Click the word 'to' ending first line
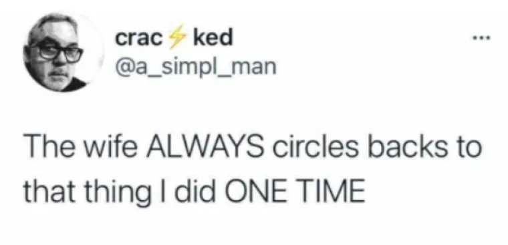The height and width of the screenshot is (245, 508). point(469,148)
